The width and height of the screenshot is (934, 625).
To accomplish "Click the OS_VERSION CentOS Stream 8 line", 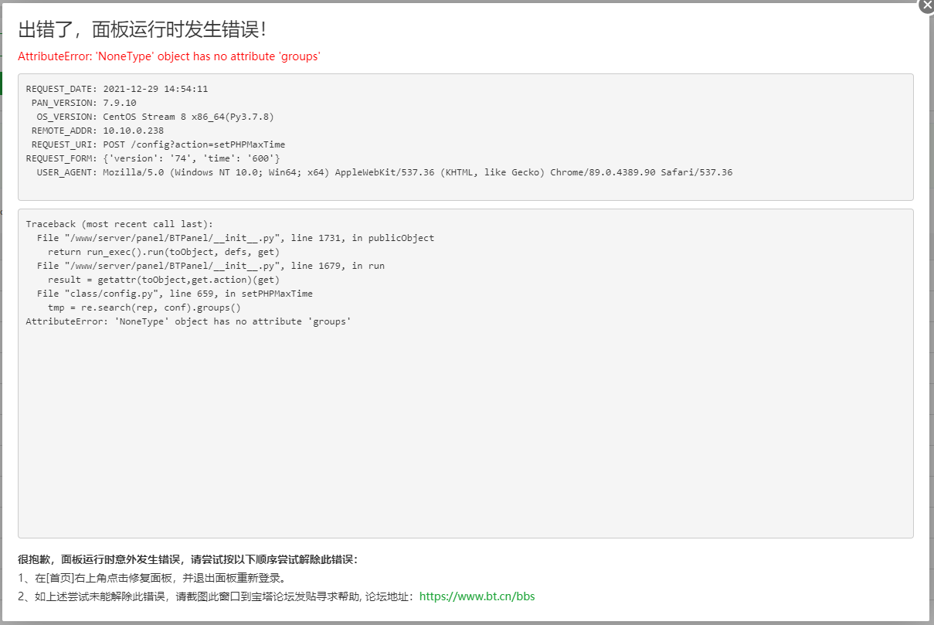I will pyautogui.click(x=155, y=117).
